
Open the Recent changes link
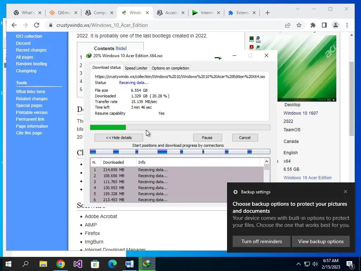point(31,50)
